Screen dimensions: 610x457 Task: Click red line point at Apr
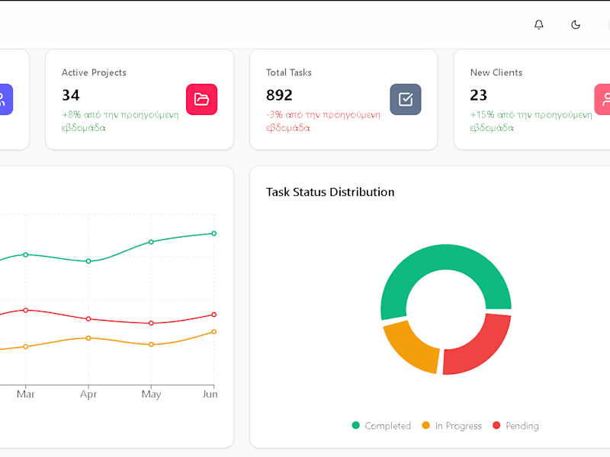pyautogui.click(x=88, y=319)
